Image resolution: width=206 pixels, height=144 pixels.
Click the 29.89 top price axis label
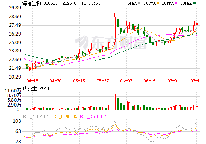[15, 8]
